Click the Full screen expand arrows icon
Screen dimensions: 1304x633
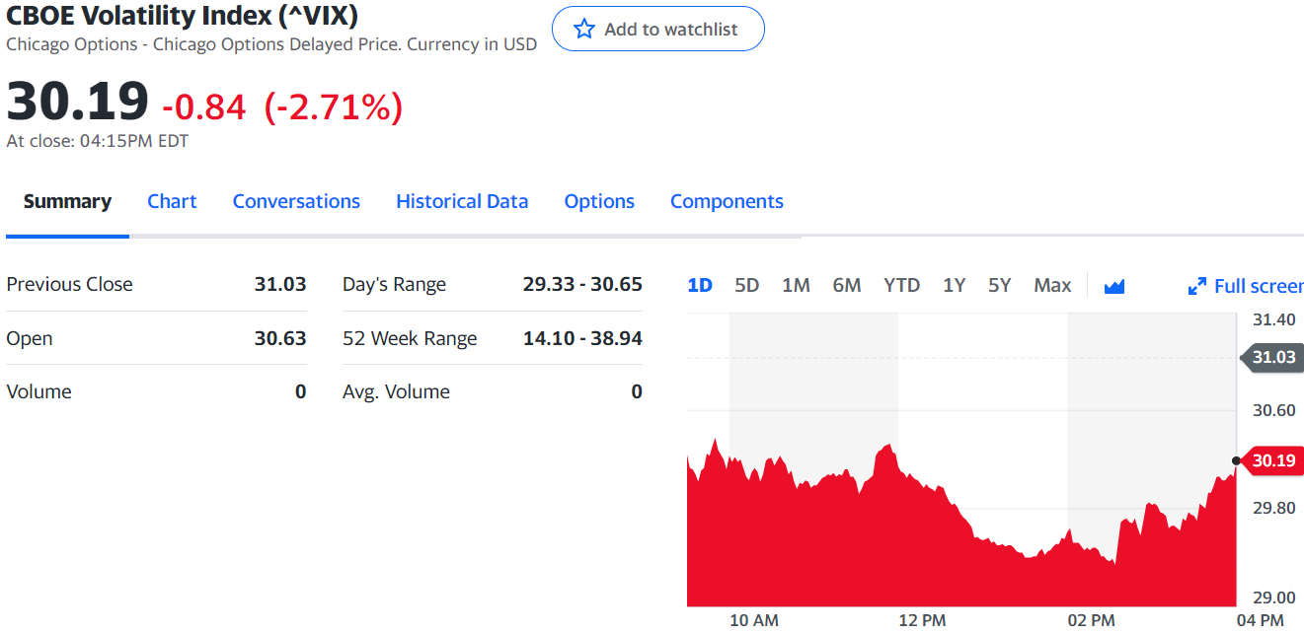1197,286
